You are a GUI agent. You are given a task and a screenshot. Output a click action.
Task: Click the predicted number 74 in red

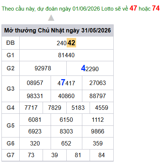click(x=156, y=8)
